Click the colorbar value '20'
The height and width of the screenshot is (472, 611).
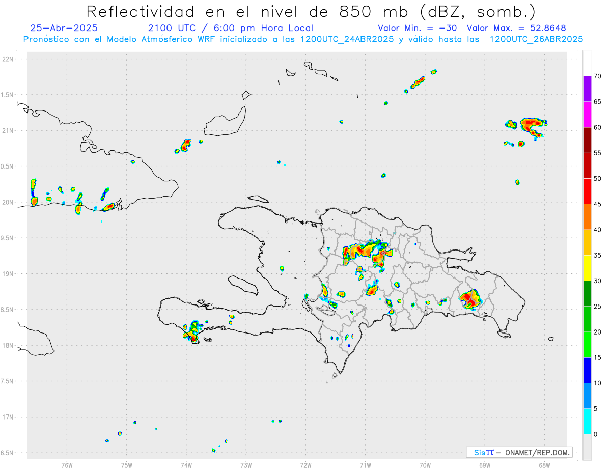(598, 332)
